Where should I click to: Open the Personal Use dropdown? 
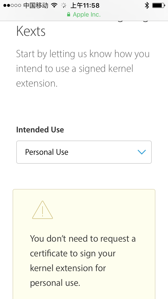tap(84, 152)
